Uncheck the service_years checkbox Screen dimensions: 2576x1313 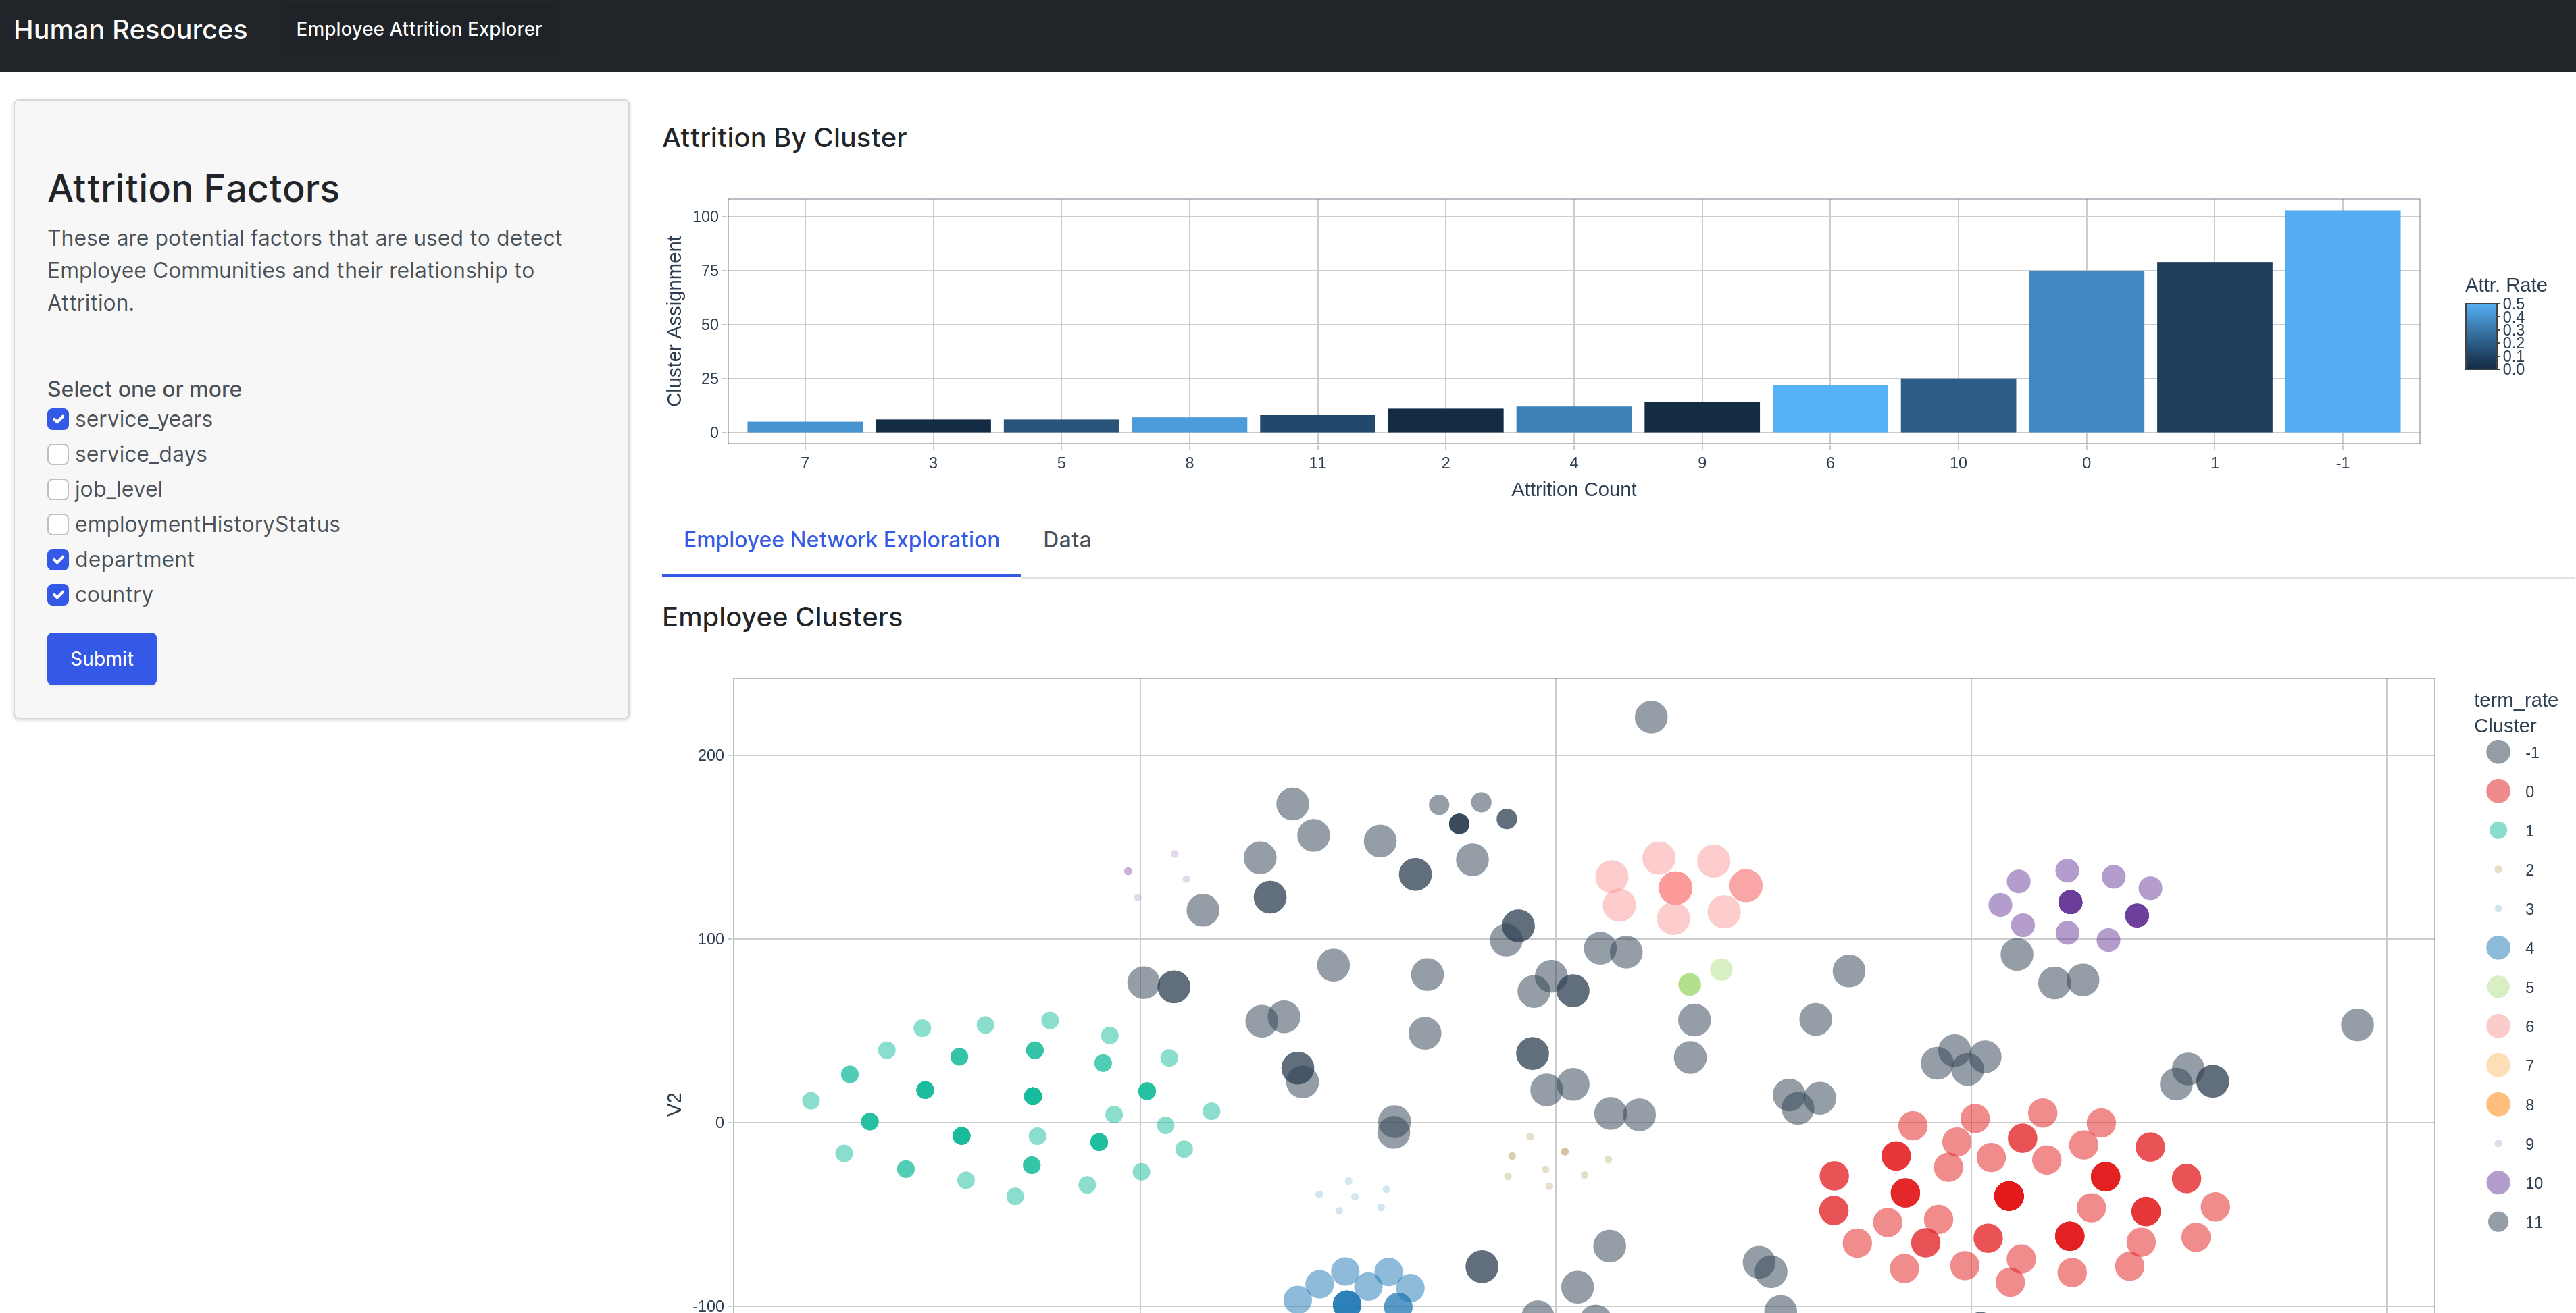(x=58, y=420)
